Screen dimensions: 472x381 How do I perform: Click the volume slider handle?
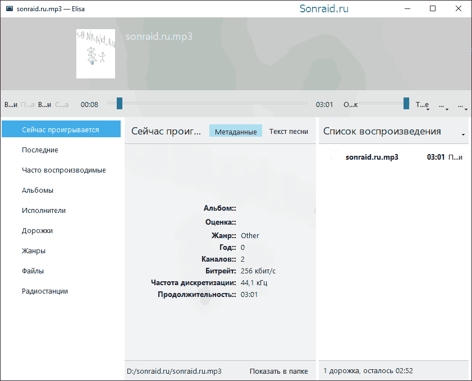click(x=406, y=103)
